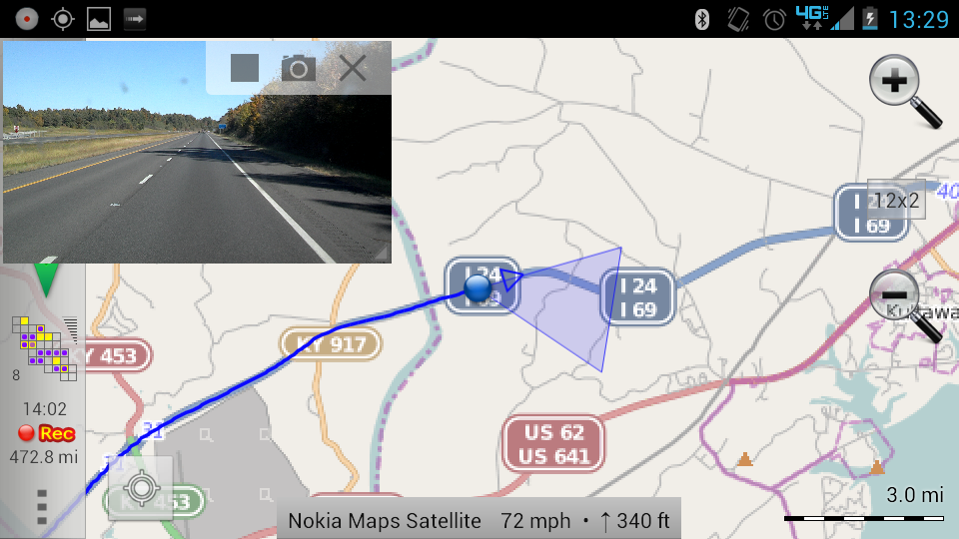Screen dimensions: 959x539
Task: Zoom out with minus magnifier
Action: tap(905, 304)
